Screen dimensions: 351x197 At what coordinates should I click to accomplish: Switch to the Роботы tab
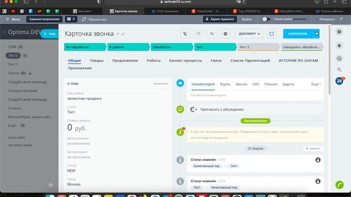point(154,61)
